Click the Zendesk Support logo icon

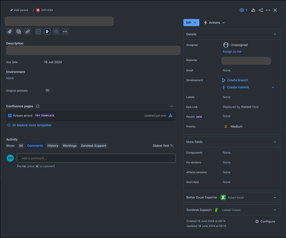pyautogui.click(x=217, y=210)
